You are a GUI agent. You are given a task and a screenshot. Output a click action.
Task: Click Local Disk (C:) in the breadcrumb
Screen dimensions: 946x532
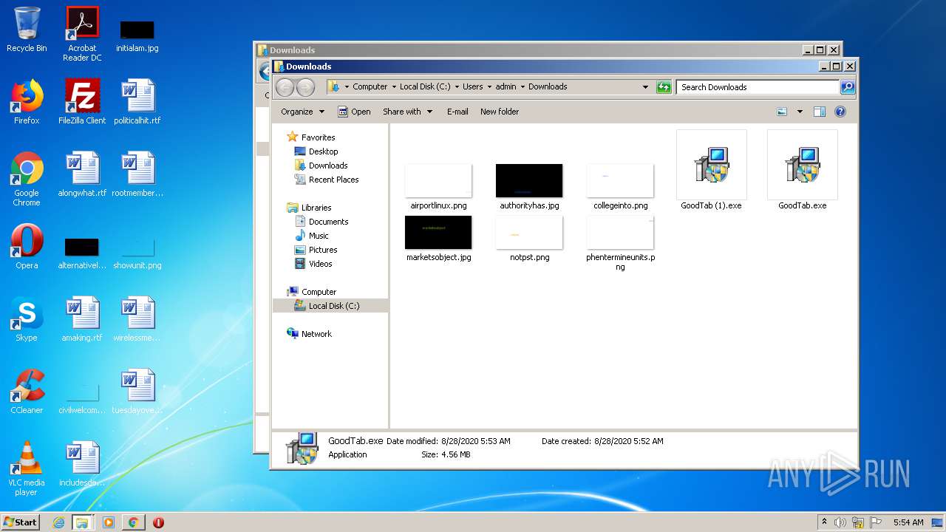425,86
